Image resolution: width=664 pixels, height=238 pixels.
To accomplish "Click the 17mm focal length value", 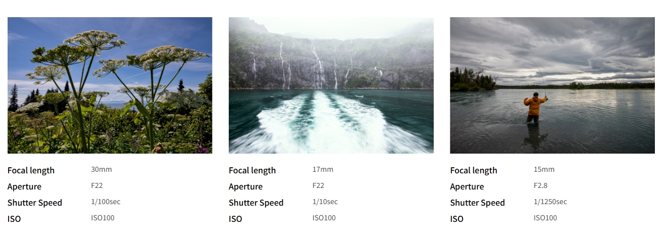I will click(323, 169).
